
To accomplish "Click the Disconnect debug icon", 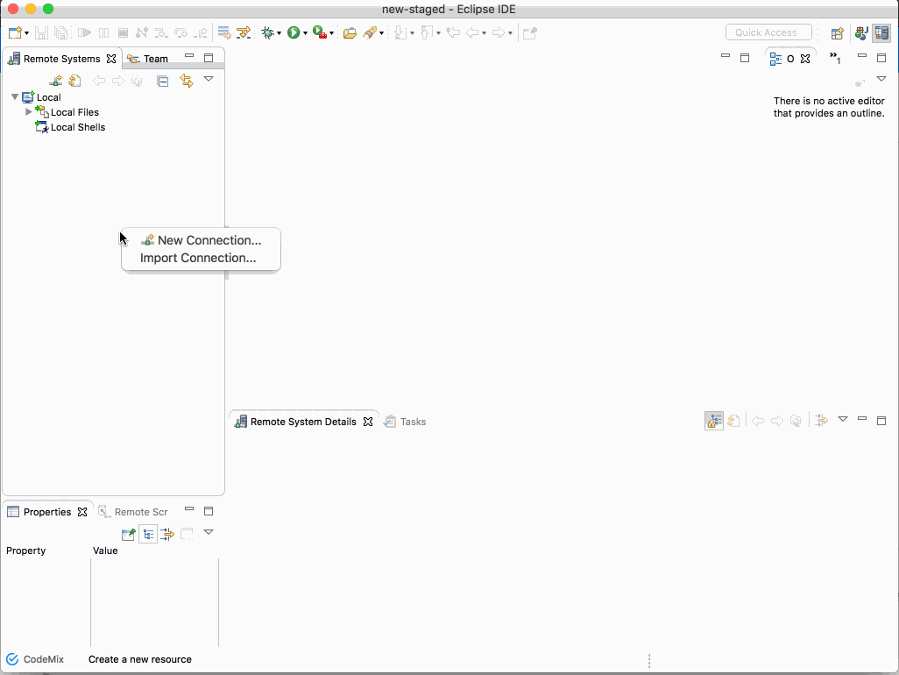I will 142,32.
